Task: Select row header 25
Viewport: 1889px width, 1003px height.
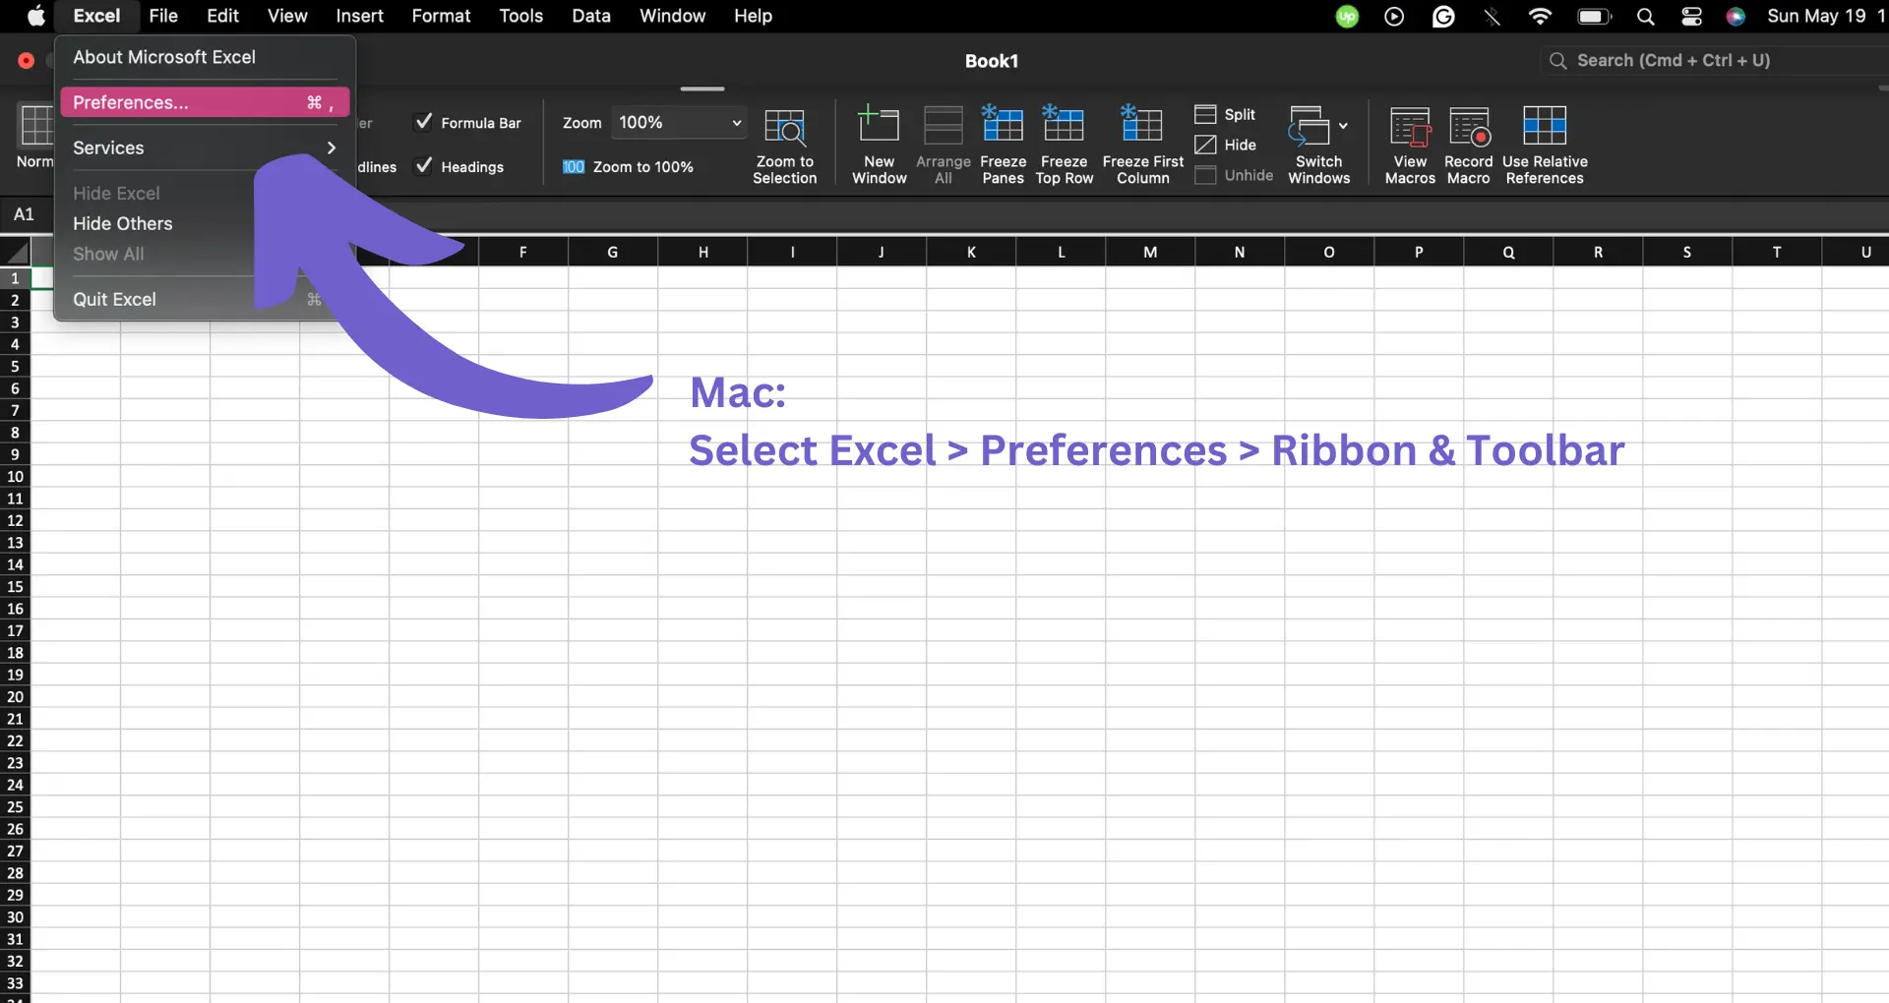Action: coord(15,807)
